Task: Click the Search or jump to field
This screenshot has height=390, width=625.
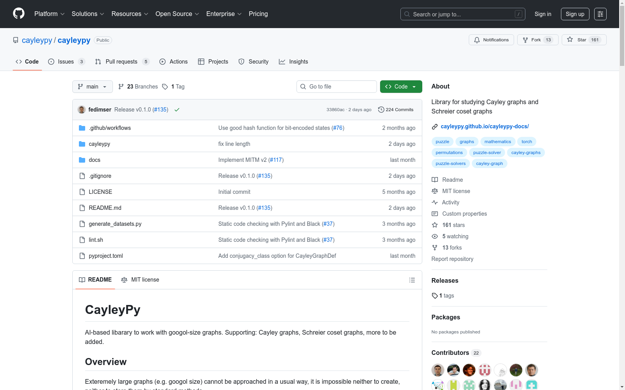Action: [x=463, y=14]
